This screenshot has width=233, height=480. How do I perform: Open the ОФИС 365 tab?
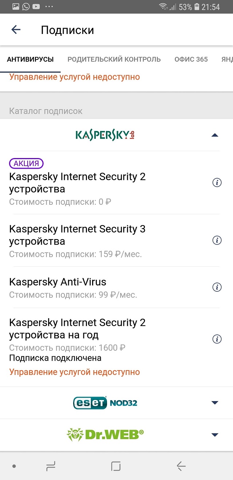pos(191,59)
